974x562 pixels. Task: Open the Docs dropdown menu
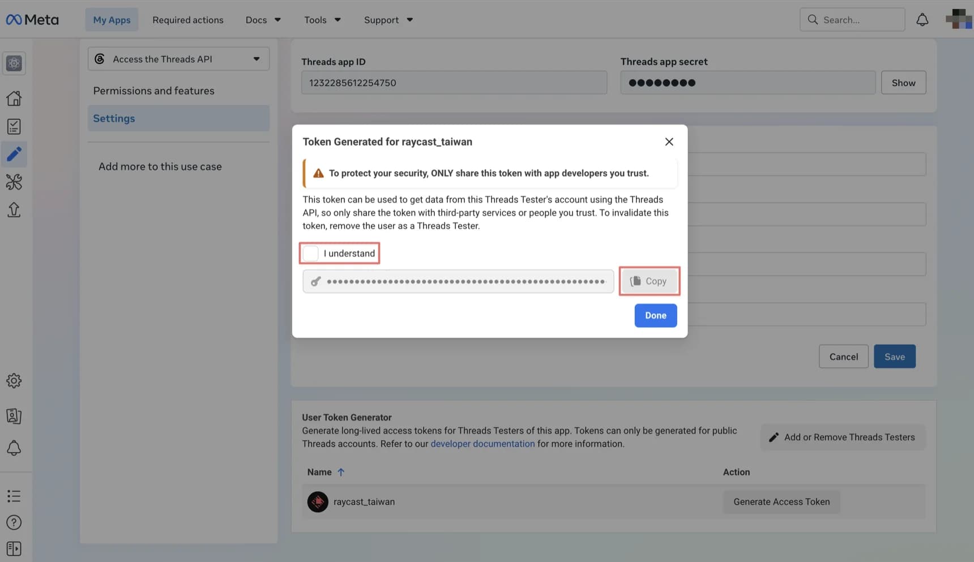pyautogui.click(x=263, y=20)
